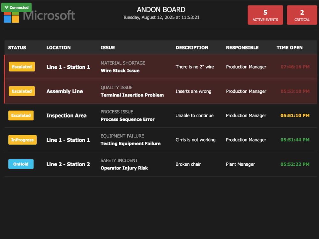Click the wifi Connected status badge
This screenshot has height=239, width=319.
point(17,8)
